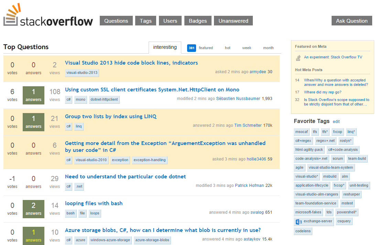Click the msocaf favorite tag
The height and width of the screenshot is (245, 377).
click(302, 132)
